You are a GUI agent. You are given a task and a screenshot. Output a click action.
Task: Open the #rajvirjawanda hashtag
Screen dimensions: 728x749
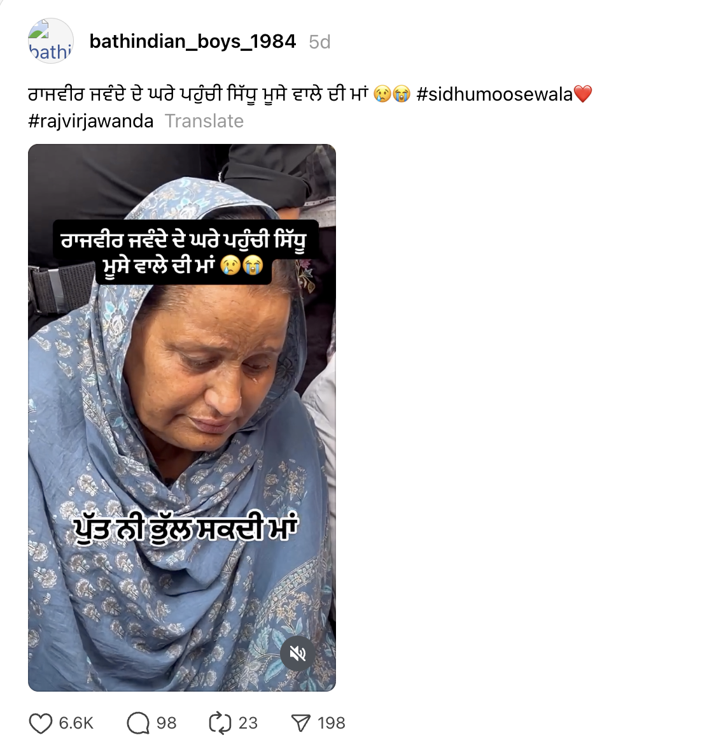point(91,121)
